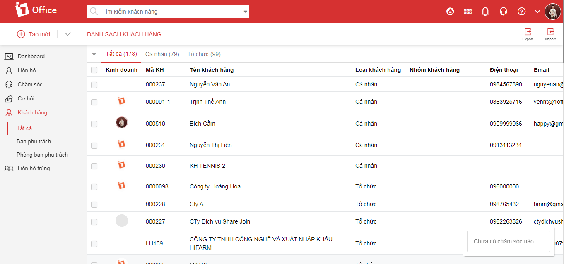Switch to the Tổ chức (99) tab
This screenshot has height=264, width=564.
point(204,54)
